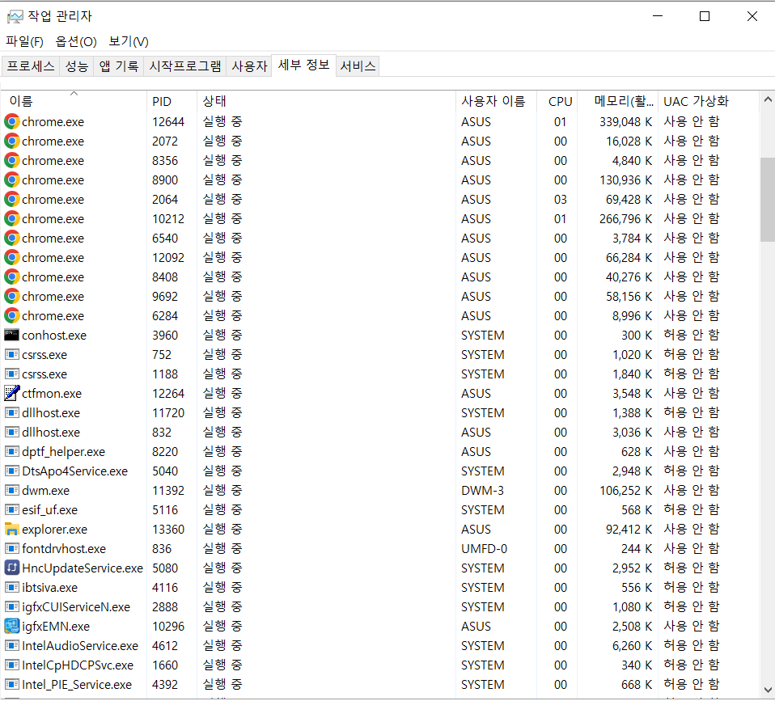
Task: Click the igfxEMN.exe icon
Action: tap(12, 627)
